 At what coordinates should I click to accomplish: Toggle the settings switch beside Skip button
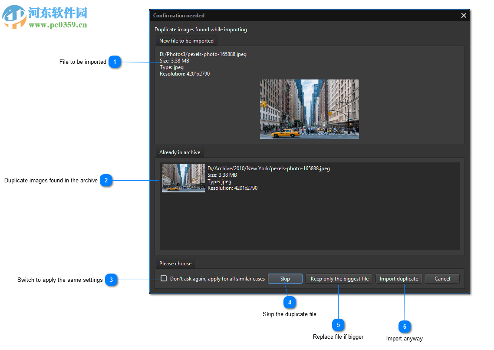point(164,278)
